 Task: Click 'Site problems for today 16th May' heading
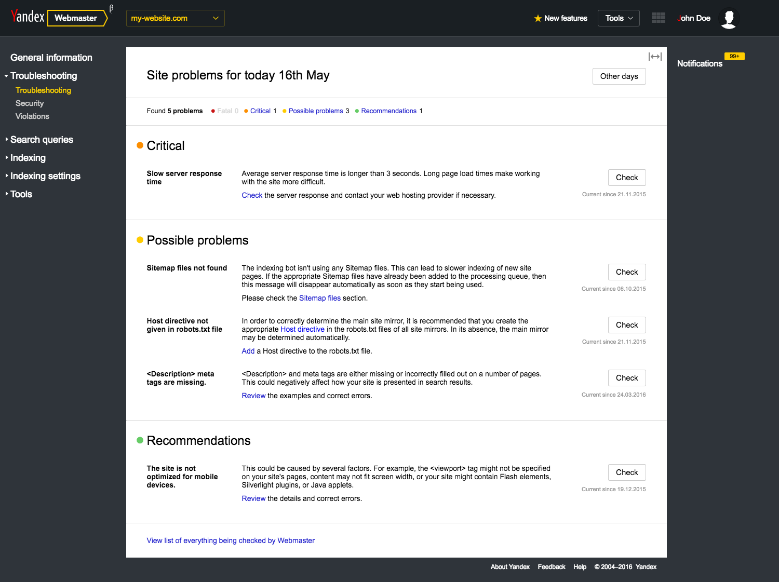(x=238, y=75)
